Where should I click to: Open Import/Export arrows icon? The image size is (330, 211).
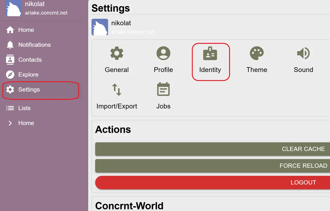tap(117, 90)
